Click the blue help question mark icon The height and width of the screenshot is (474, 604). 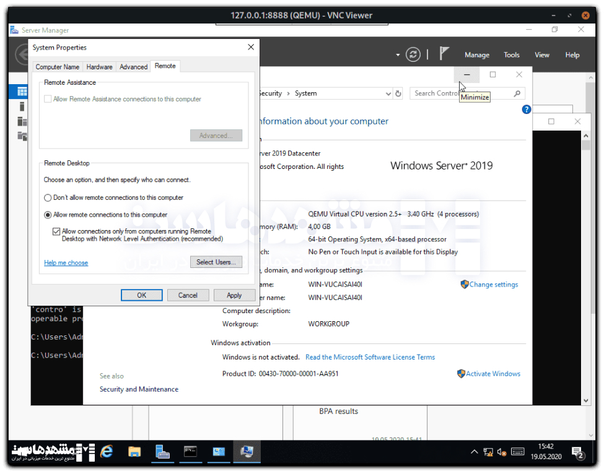pyautogui.click(x=526, y=110)
